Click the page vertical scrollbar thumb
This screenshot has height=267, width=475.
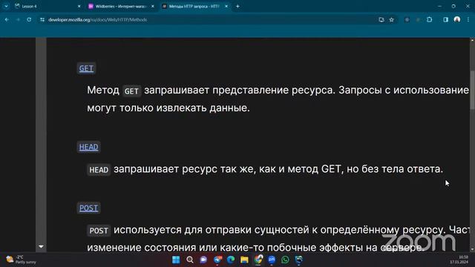click(472, 90)
